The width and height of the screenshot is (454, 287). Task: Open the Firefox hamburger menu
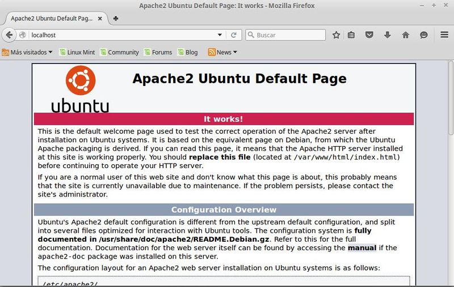point(444,35)
